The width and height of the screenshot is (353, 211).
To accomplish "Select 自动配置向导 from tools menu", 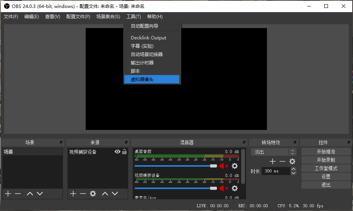I will (x=152, y=26).
